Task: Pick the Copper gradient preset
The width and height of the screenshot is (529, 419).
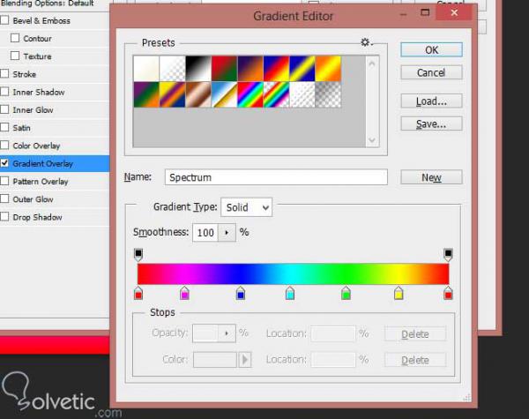Action: (198, 94)
